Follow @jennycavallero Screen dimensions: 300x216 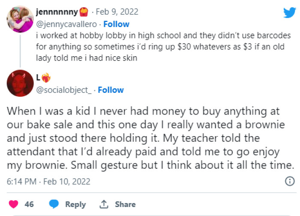(x=116, y=24)
